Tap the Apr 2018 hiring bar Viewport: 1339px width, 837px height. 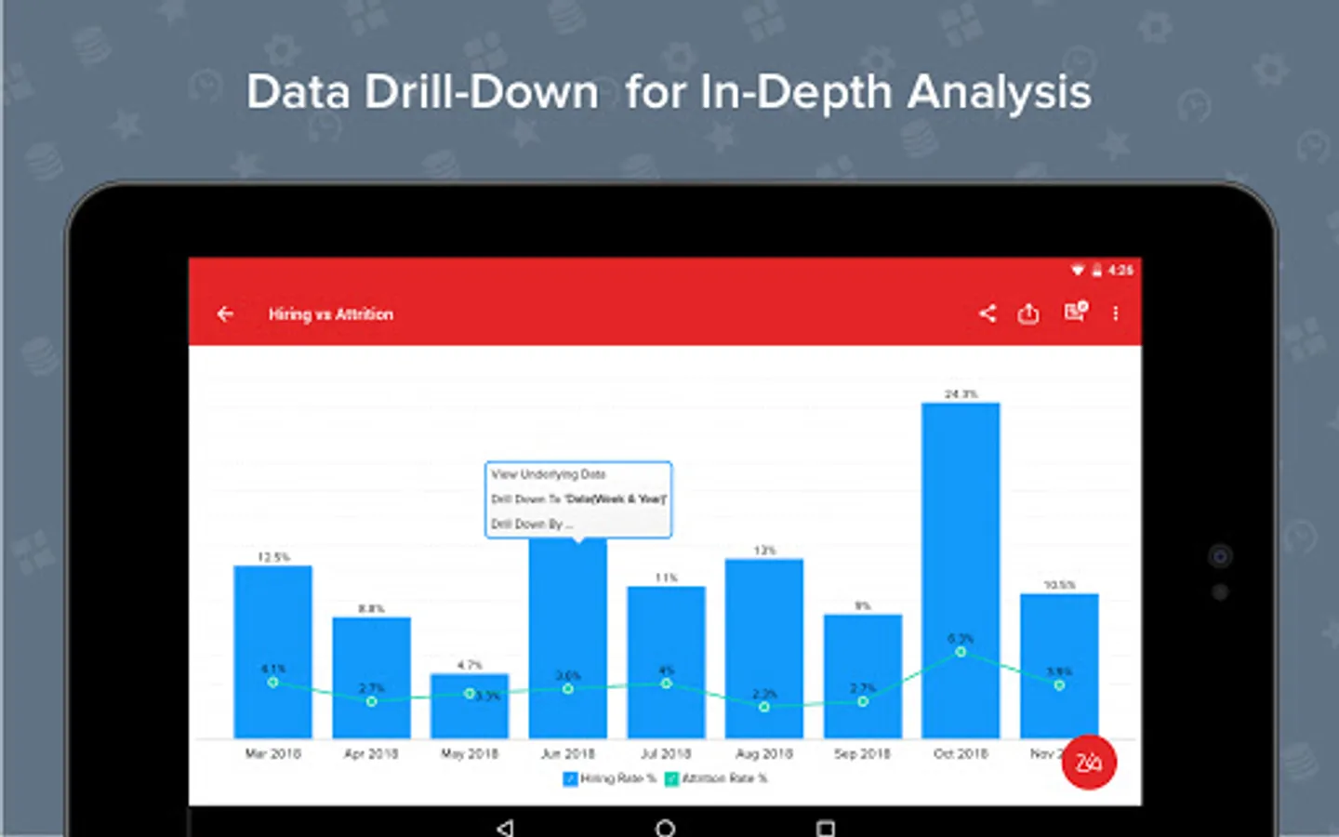[371, 678]
